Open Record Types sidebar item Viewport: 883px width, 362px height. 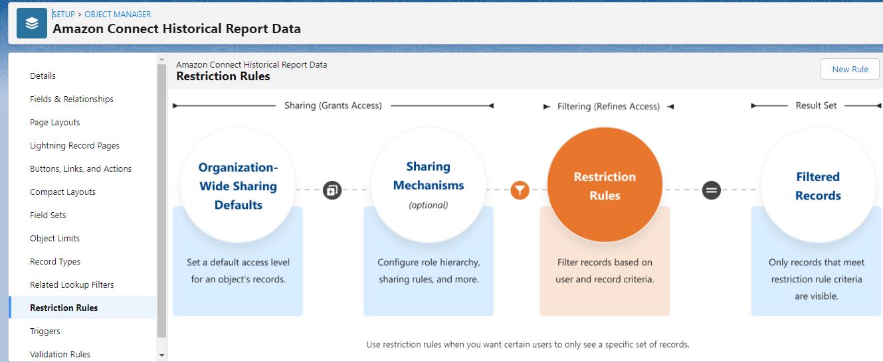coord(55,261)
